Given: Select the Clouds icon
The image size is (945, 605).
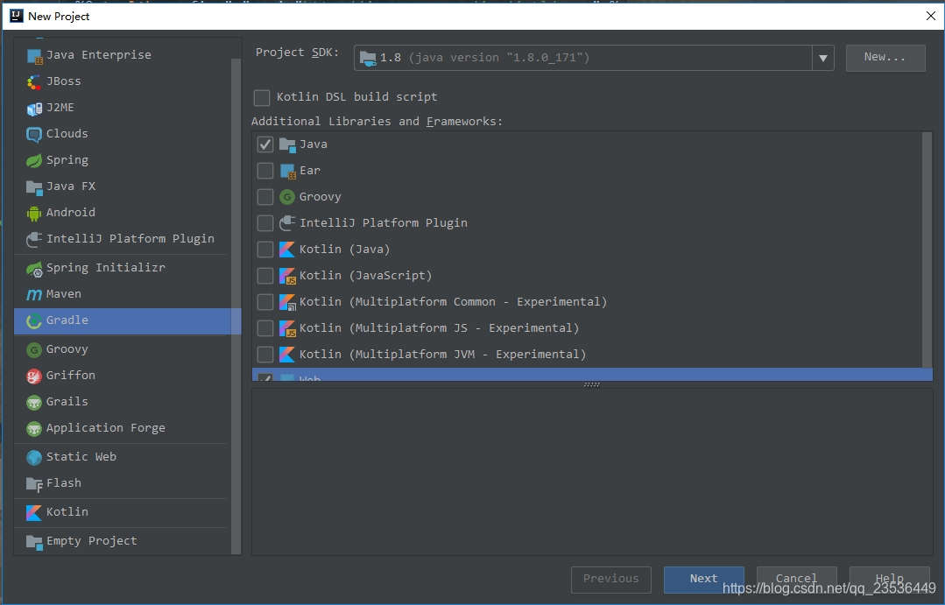Looking at the screenshot, I should coord(34,135).
